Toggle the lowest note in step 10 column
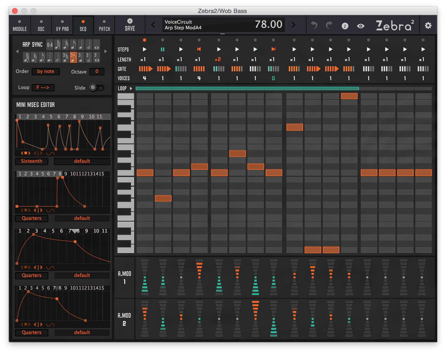The image size is (446, 353). point(313,250)
